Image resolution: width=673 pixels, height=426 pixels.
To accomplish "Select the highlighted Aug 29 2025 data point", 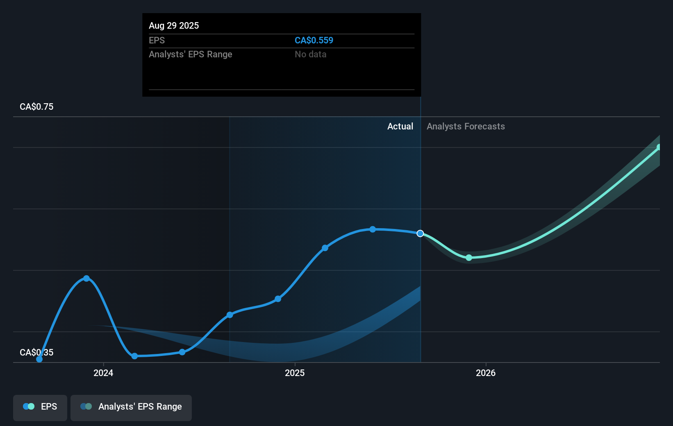I will coord(420,233).
